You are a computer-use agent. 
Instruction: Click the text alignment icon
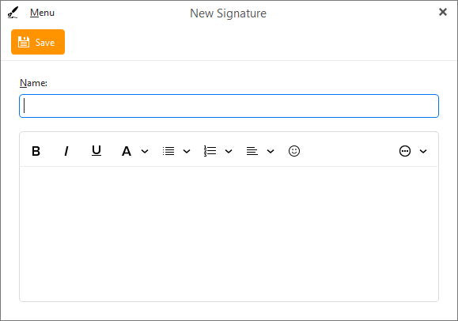coord(252,151)
